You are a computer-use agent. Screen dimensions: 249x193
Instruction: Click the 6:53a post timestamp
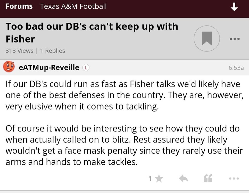pos(236,68)
